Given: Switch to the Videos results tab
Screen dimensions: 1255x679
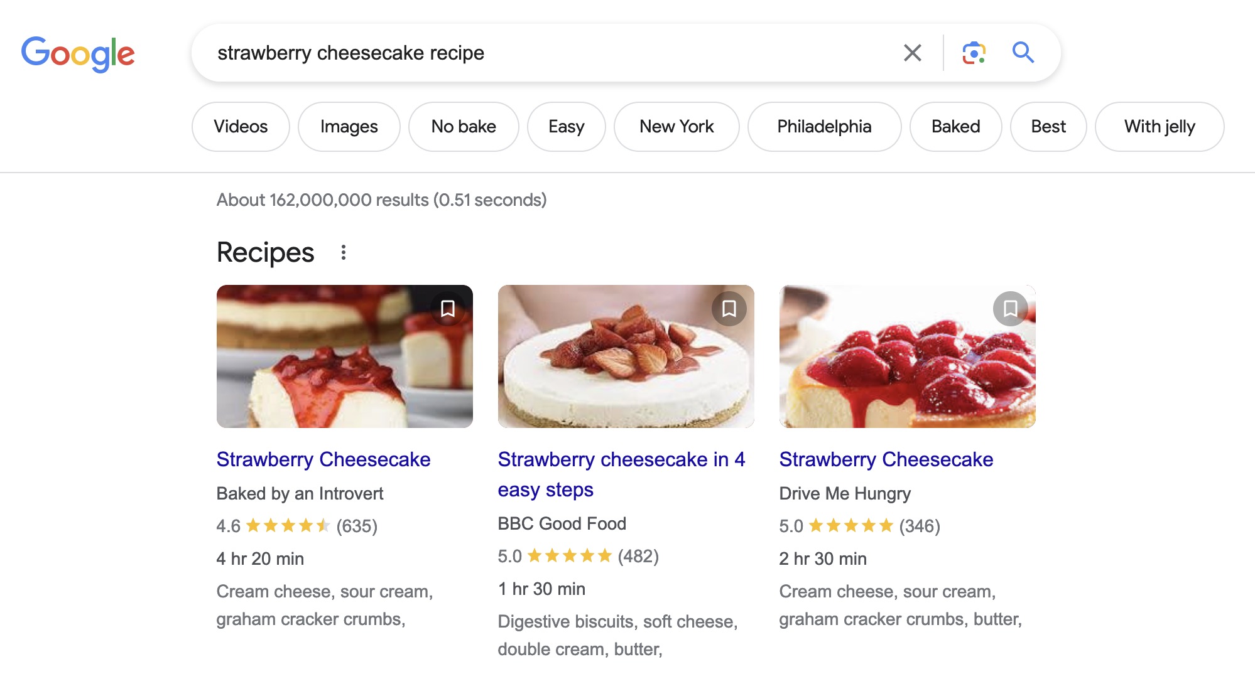Looking at the screenshot, I should pyautogui.click(x=240, y=126).
